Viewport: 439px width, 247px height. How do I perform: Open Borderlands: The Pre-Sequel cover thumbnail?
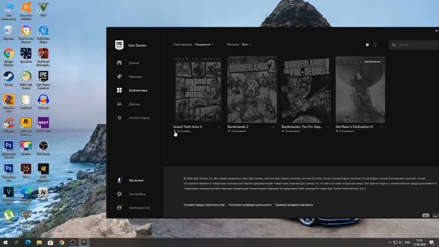tap(307, 90)
